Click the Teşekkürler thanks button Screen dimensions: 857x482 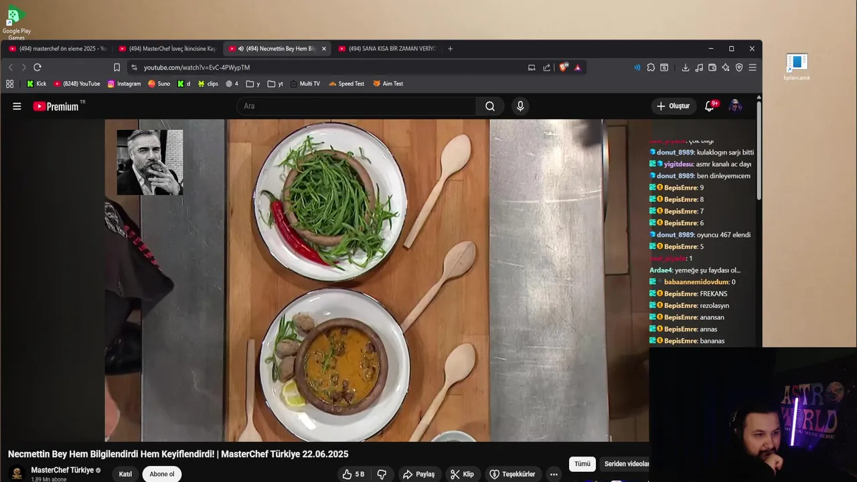click(x=512, y=474)
